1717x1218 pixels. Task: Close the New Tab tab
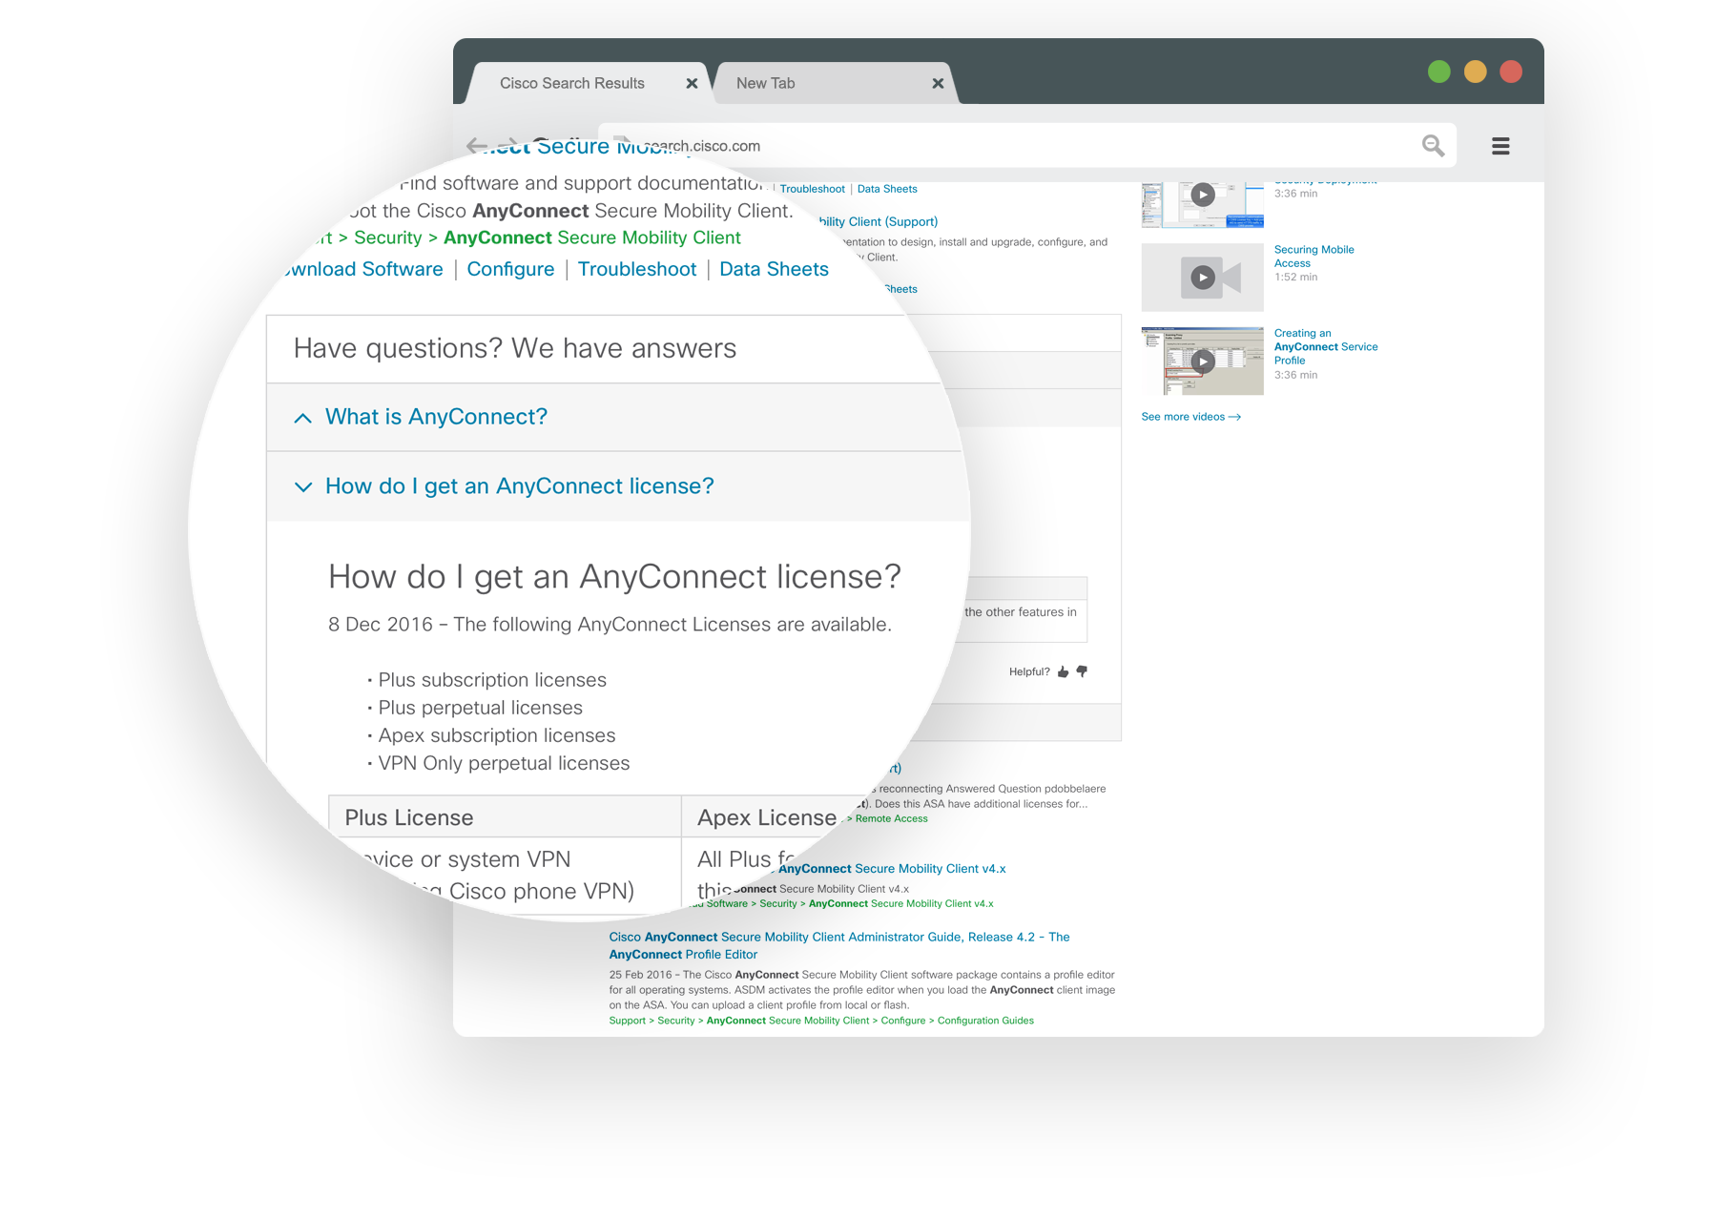[938, 84]
